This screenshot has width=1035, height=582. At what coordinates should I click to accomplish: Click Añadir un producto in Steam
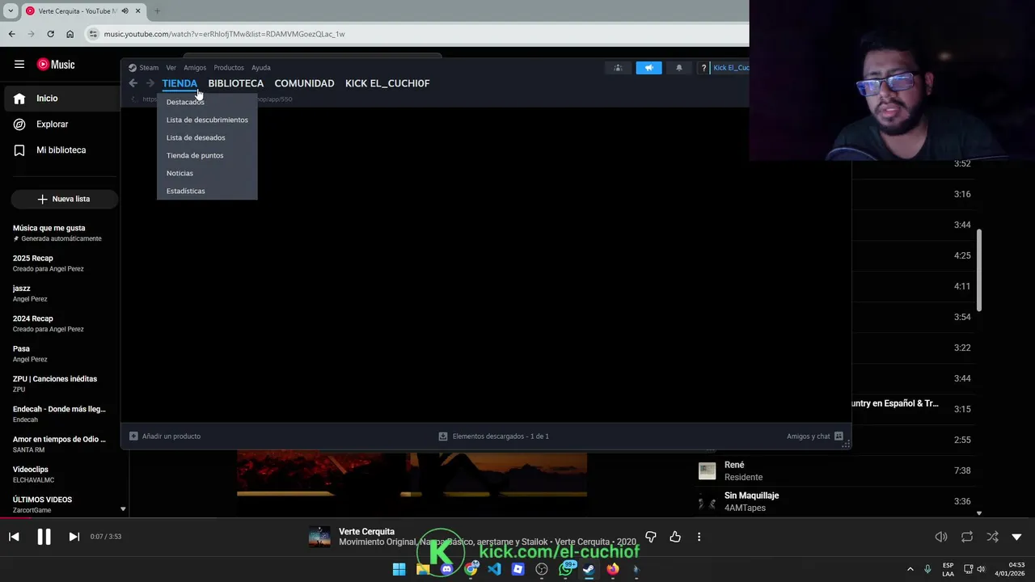165,436
